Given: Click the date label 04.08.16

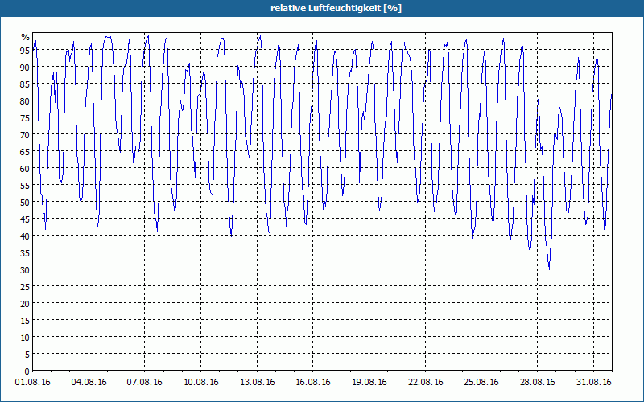Looking at the screenshot, I should point(89,383).
